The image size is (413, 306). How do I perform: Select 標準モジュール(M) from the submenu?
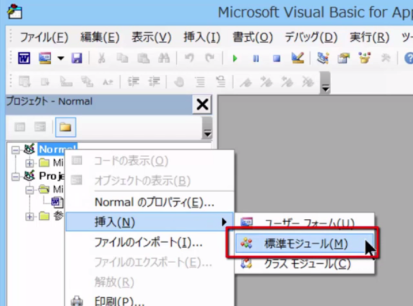pos(305,244)
